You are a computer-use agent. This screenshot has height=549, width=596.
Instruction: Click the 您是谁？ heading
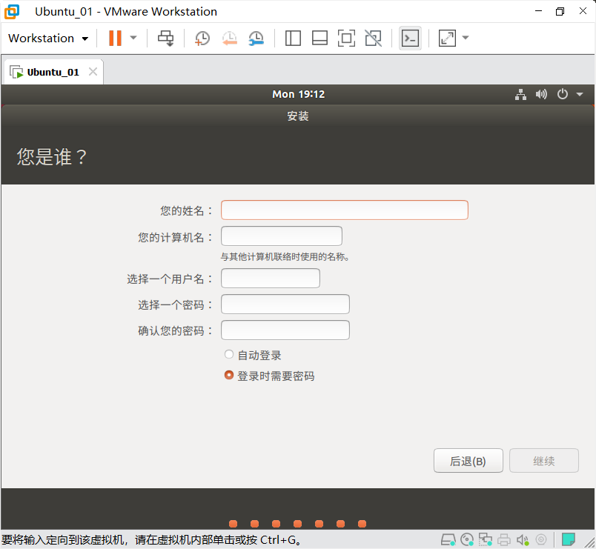(52, 157)
